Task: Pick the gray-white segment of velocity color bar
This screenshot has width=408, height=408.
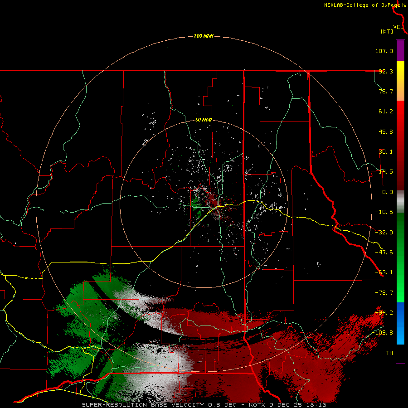Action: click(400, 202)
